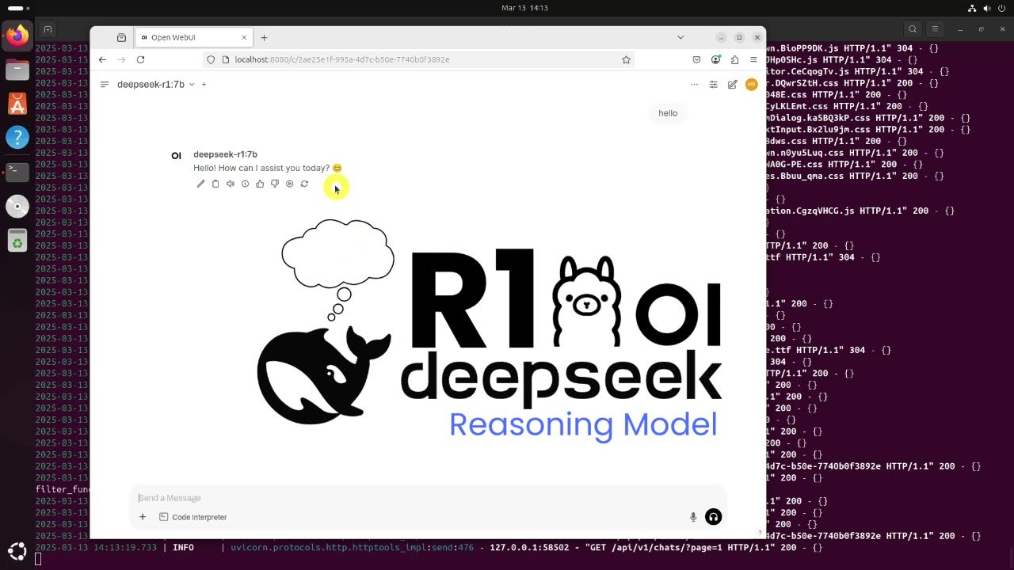Show applications via Ubuntu logo in dock
This screenshot has height=570, width=1014.
(x=17, y=551)
